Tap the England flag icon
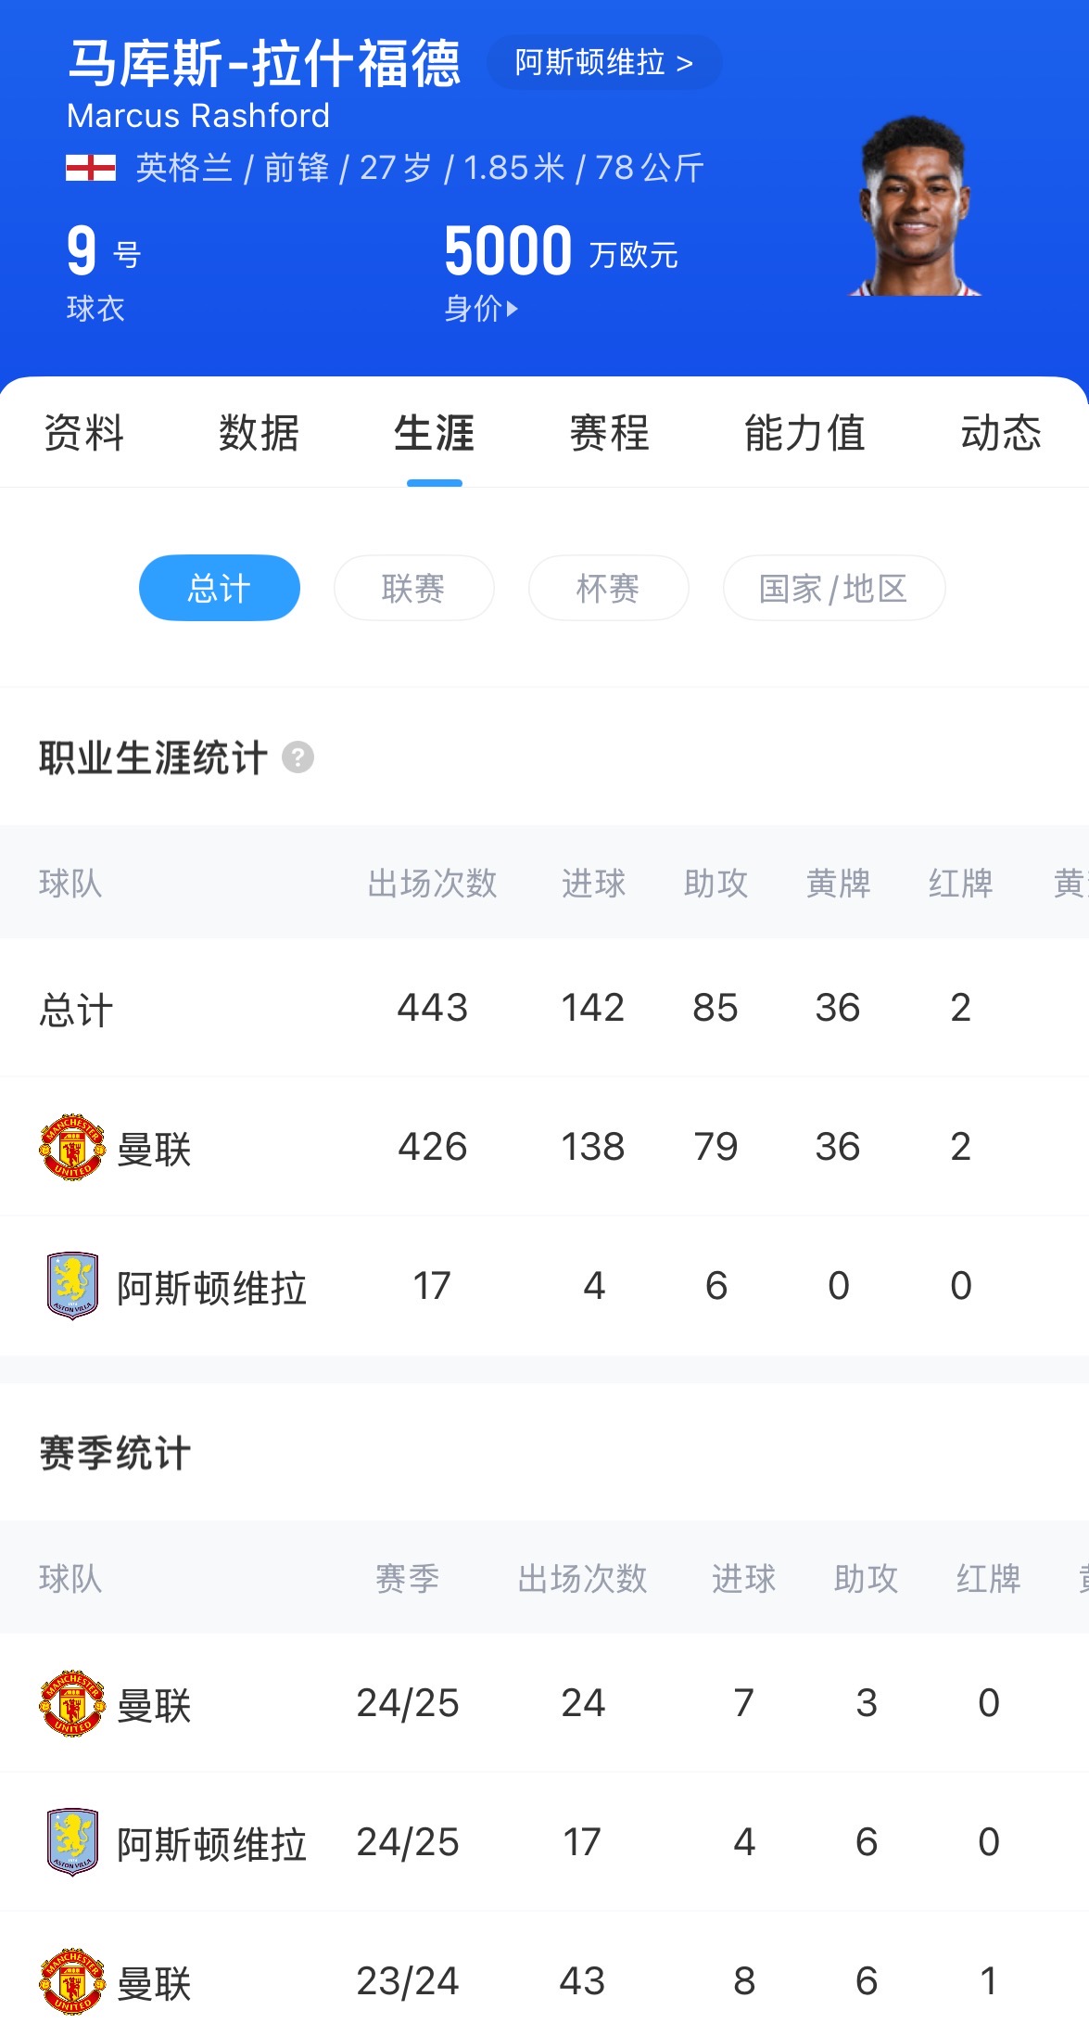The height and width of the screenshot is (2023, 1089). [x=91, y=168]
